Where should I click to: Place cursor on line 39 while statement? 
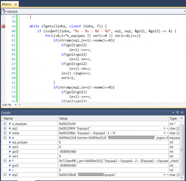[x=68, y=26]
